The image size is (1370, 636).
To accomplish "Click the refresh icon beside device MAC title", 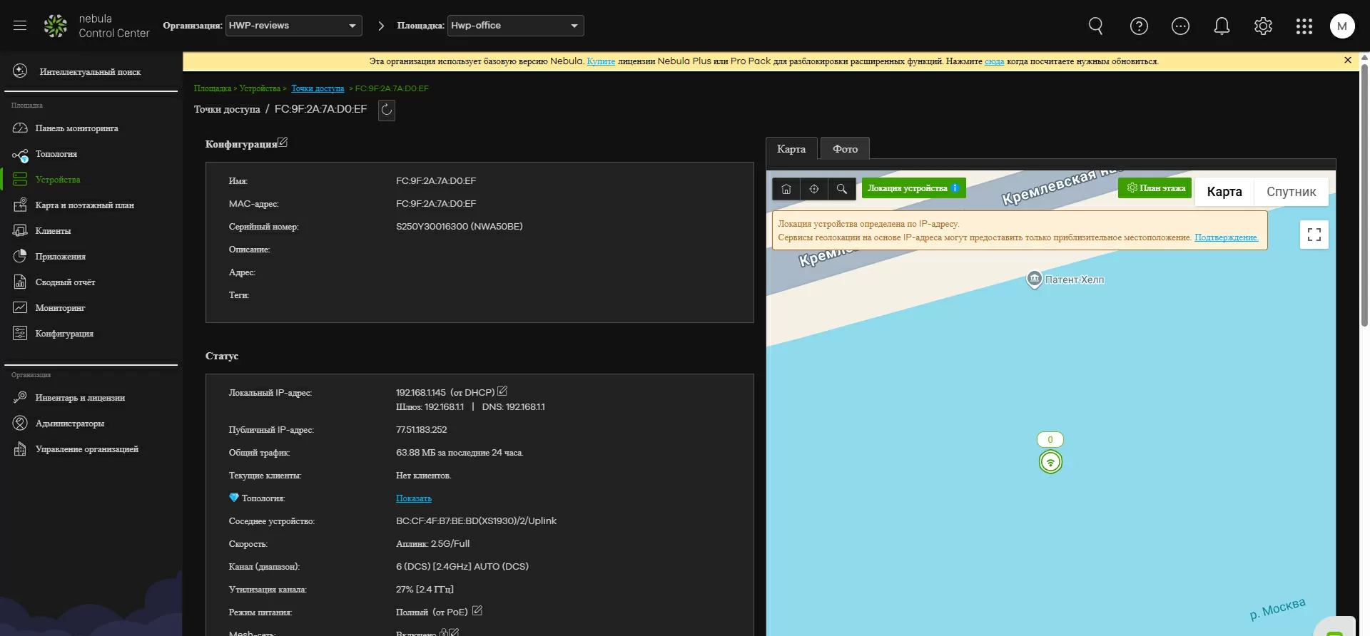I will pyautogui.click(x=386, y=110).
